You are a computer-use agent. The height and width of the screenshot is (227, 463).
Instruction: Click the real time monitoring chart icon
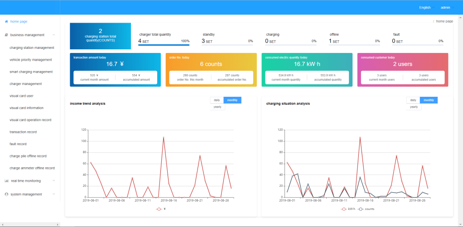[x=6, y=181]
